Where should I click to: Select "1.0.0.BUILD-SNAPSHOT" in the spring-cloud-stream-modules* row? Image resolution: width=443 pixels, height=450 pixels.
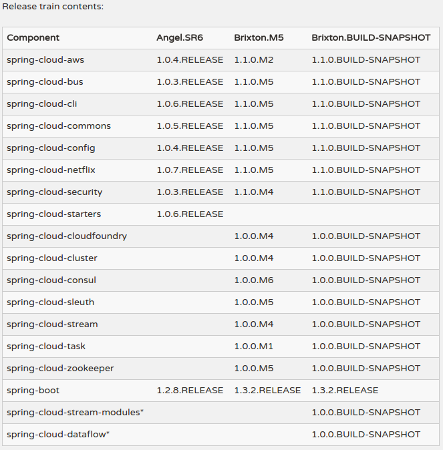point(366,413)
